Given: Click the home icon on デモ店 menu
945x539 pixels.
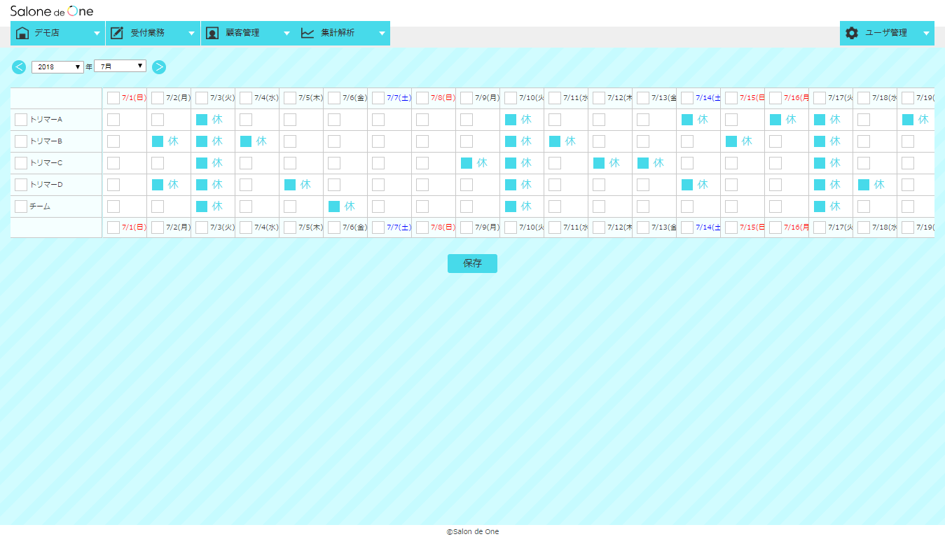Looking at the screenshot, I should tap(23, 33).
